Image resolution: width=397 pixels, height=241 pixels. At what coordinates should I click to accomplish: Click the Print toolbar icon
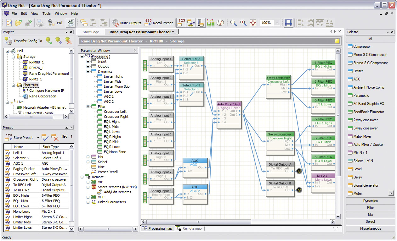click(40, 23)
